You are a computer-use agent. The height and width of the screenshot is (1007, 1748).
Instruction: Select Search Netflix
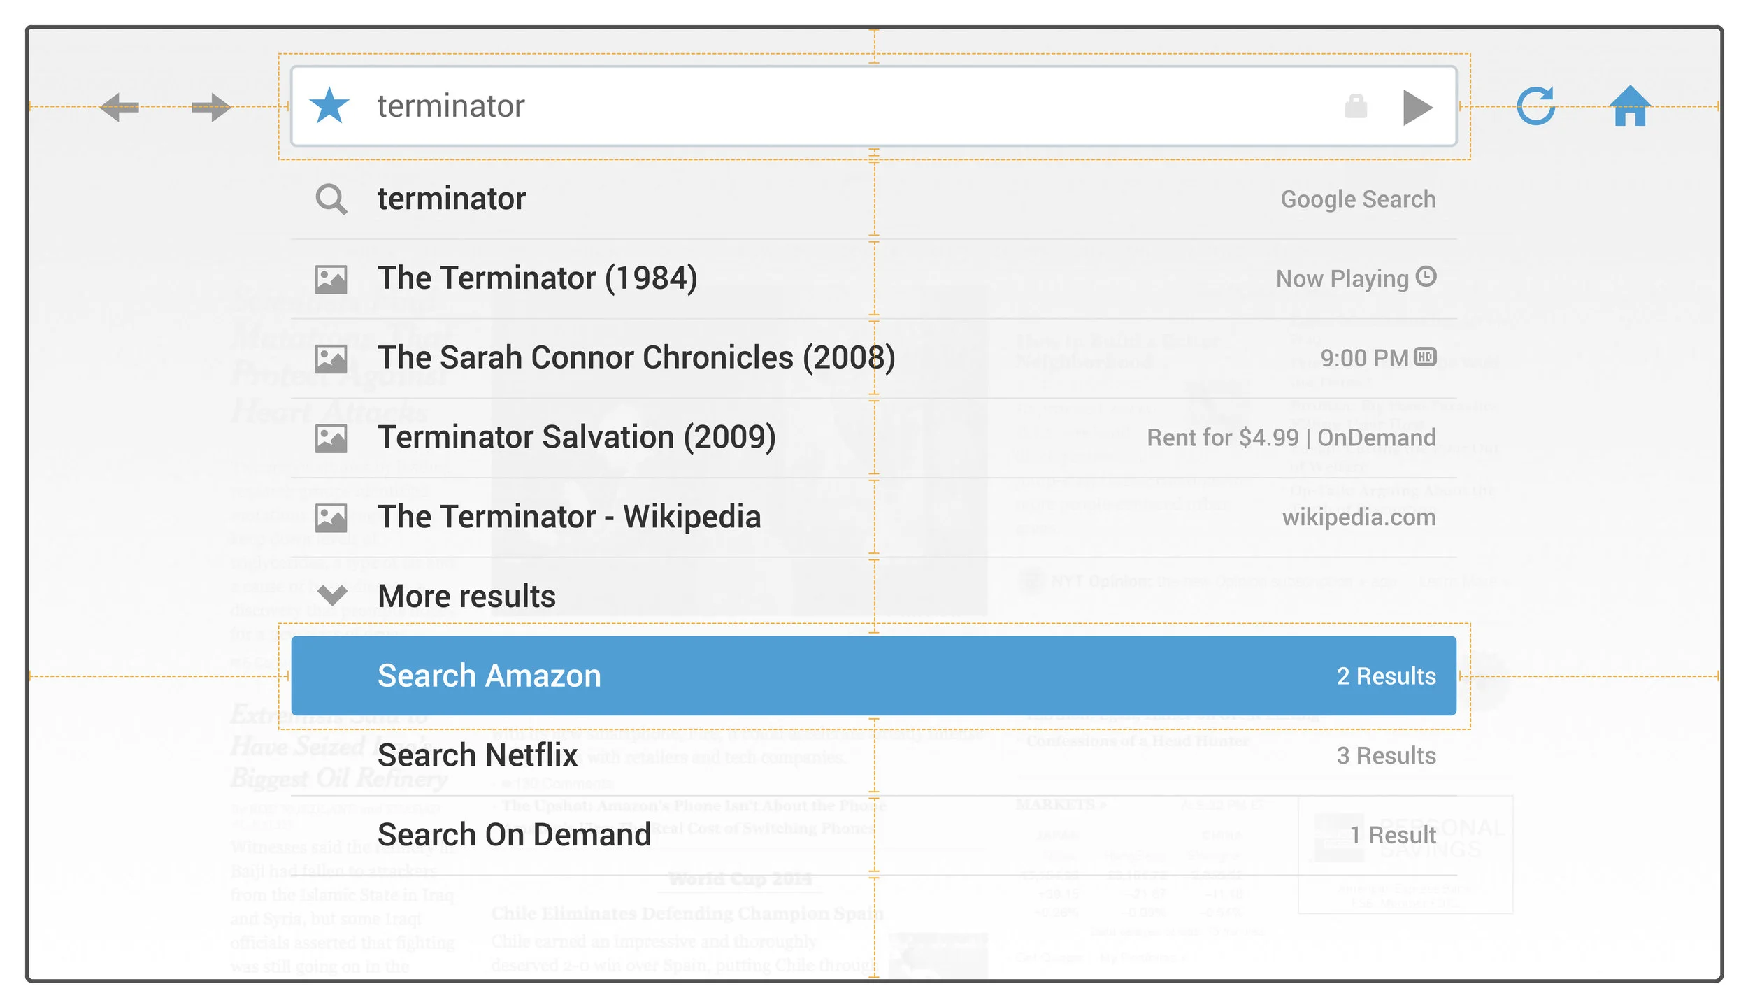[873, 756]
